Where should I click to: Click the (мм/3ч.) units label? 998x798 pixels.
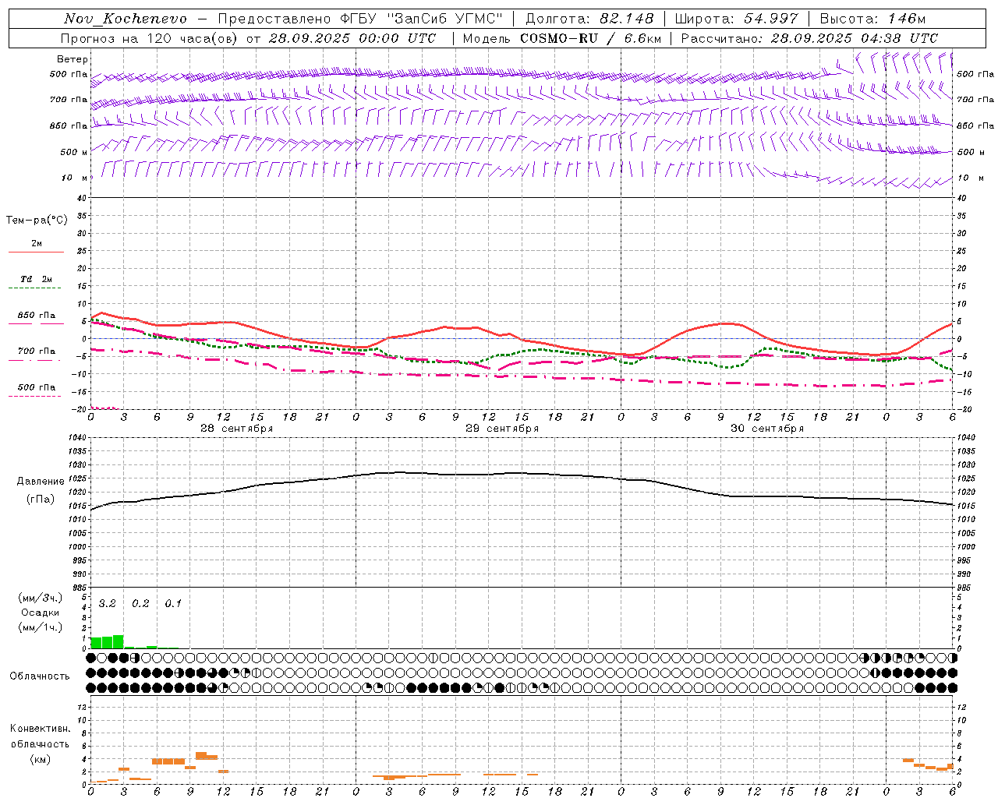tap(41, 598)
